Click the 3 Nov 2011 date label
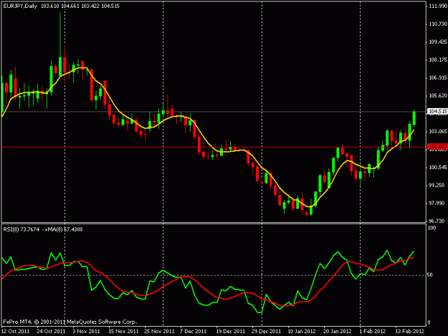 click(86, 331)
